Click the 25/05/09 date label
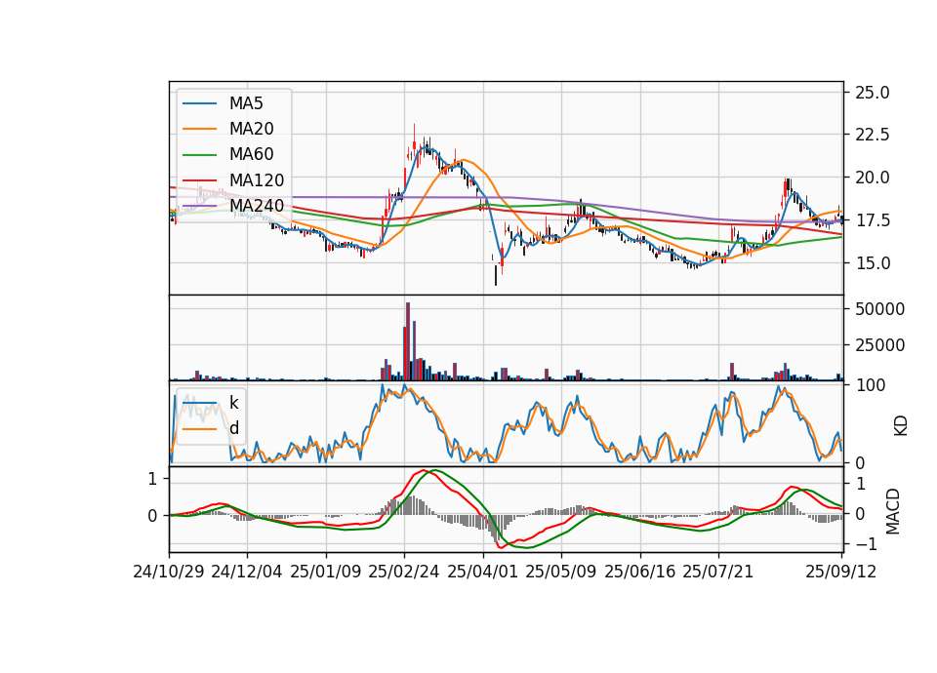This screenshot has height=673, width=937. tap(561, 572)
